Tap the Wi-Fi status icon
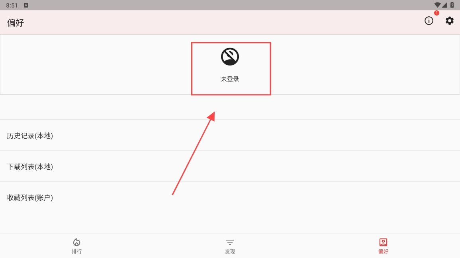460x258 pixels. pyautogui.click(x=437, y=5)
